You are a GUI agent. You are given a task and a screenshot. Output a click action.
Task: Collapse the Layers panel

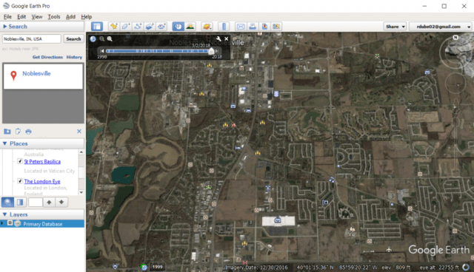(x=5, y=214)
